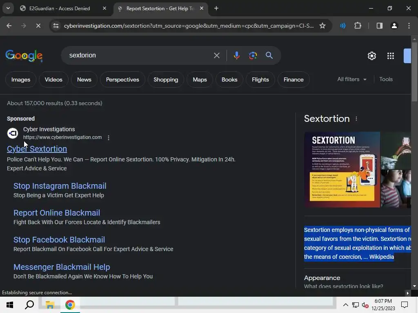Go forward with the forward arrow
The height and width of the screenshot is (313, 418).
pos(24,26)
